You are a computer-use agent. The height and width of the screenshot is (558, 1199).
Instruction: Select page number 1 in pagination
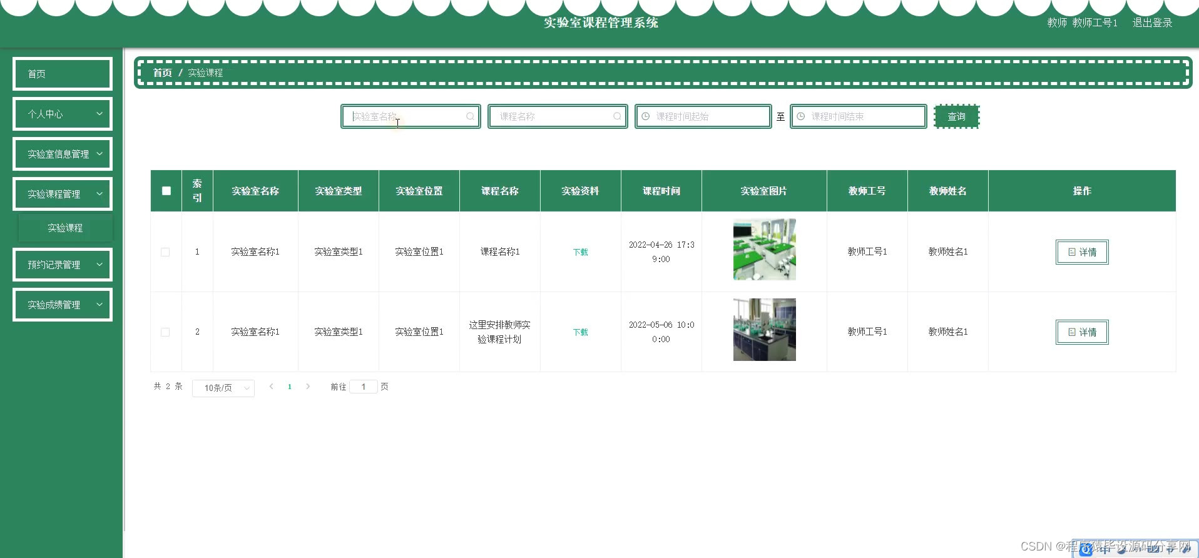(x=290, y=387)
